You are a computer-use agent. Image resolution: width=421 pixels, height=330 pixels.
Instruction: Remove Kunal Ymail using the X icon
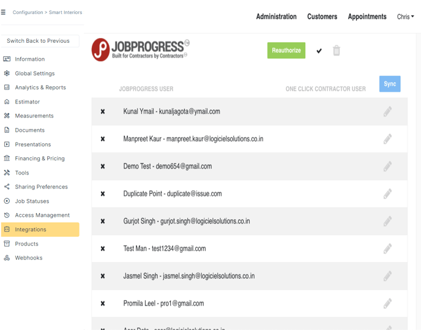tap(103, 111)
